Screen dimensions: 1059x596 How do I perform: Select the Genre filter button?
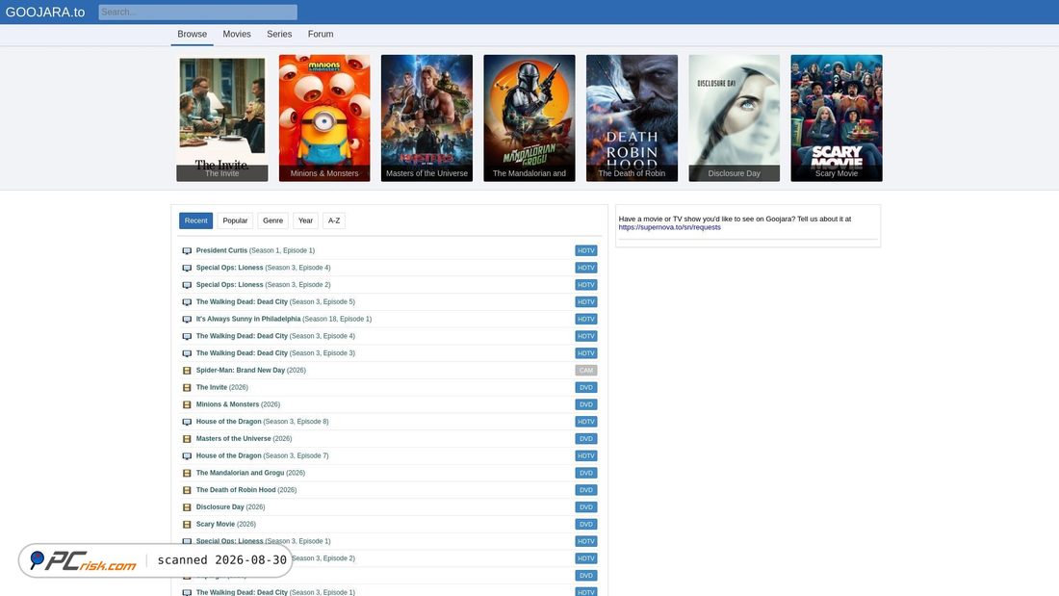272,220
